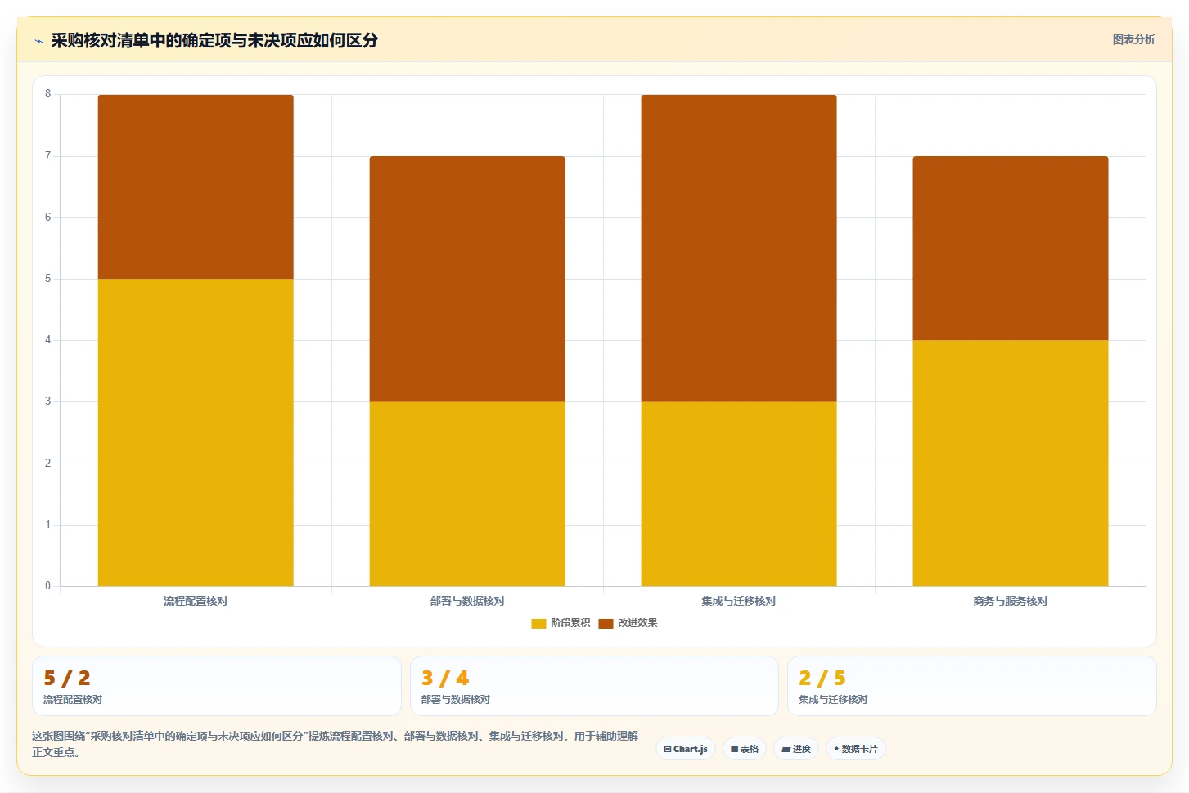Select the 表格 tag
The image size is (1189, 793).
click(745, 749)
